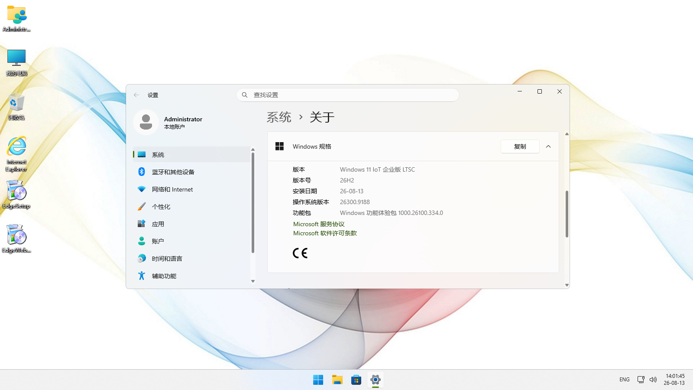
Task: Open the 账户 settings category
Action: [191, 241]
